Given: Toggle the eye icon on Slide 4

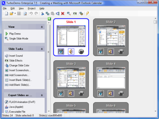Looking at the screenshot, I should pyautogui.click(x=101, y=94).
